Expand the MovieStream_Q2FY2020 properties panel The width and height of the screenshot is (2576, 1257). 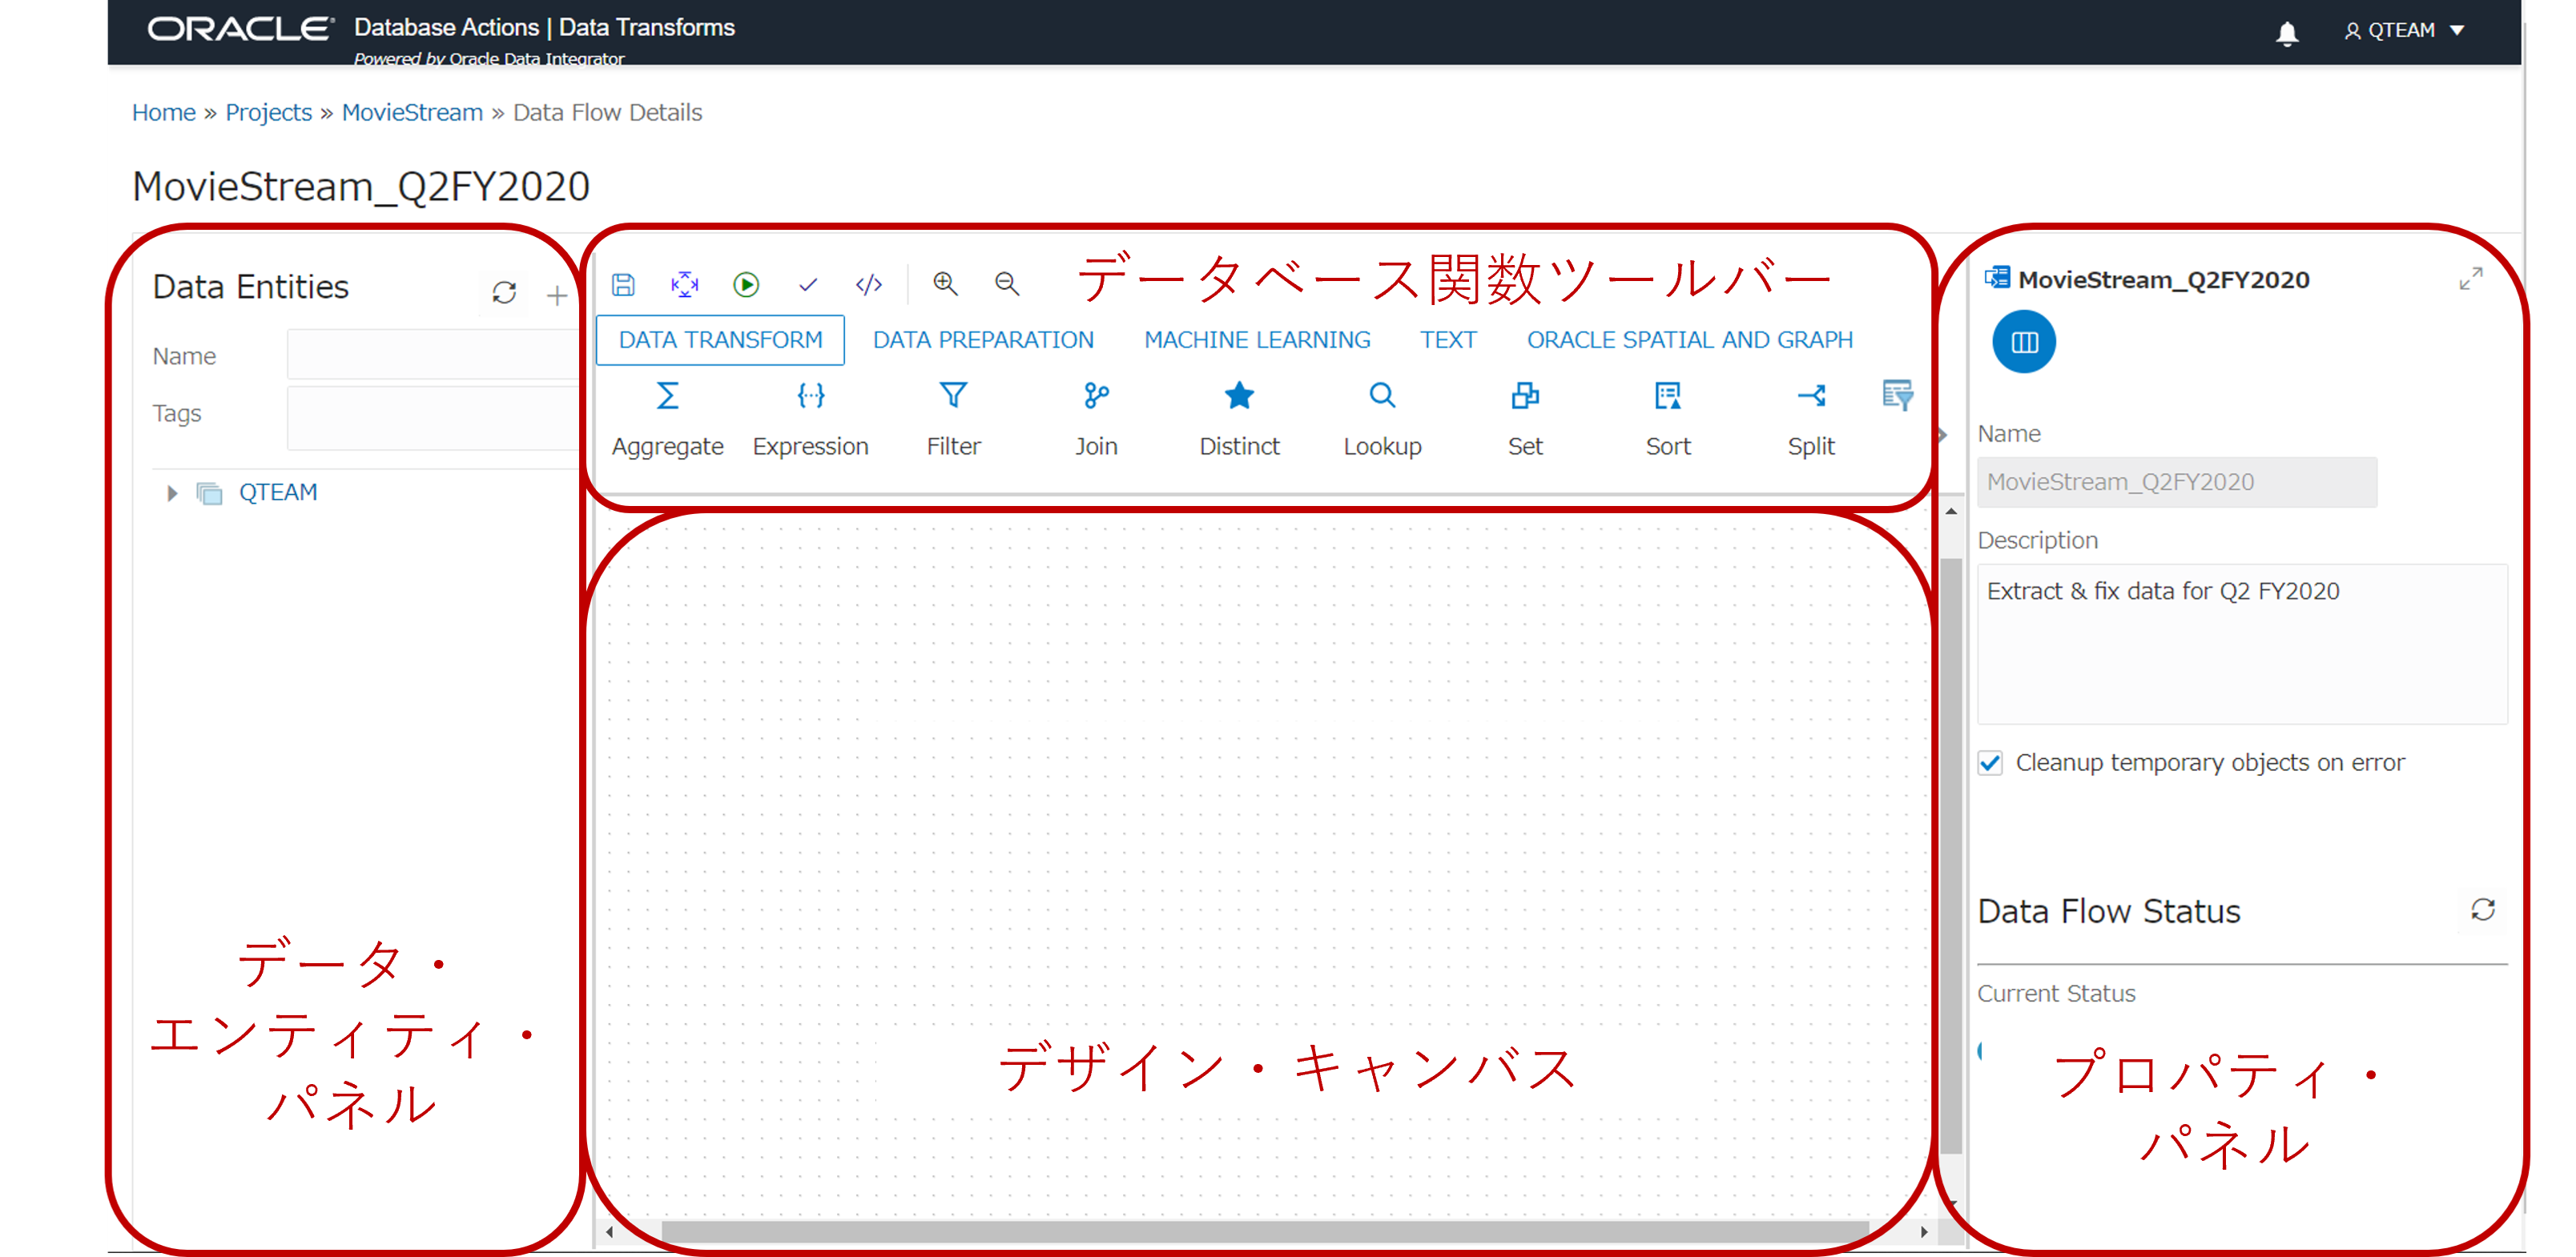(x=2470, y=279)
